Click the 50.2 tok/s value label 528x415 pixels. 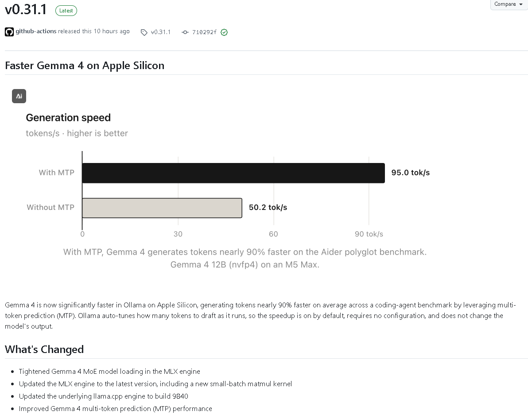pyautogui.click(x=268, y=207)
